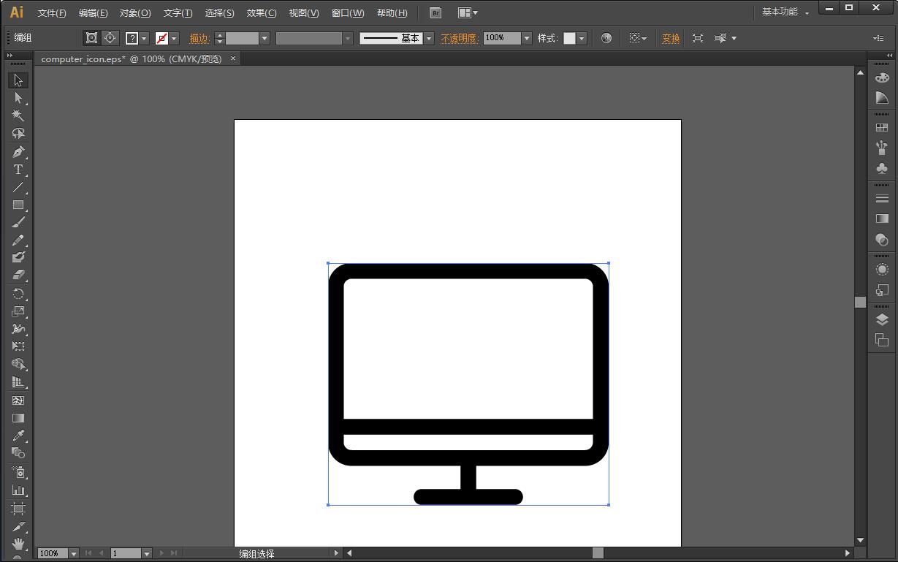Open the Color panel palette icon
This screenshot has width=898, height=562.
(882, 77)
